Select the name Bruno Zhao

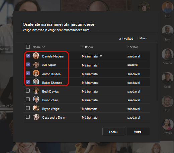tap(50, 100)
